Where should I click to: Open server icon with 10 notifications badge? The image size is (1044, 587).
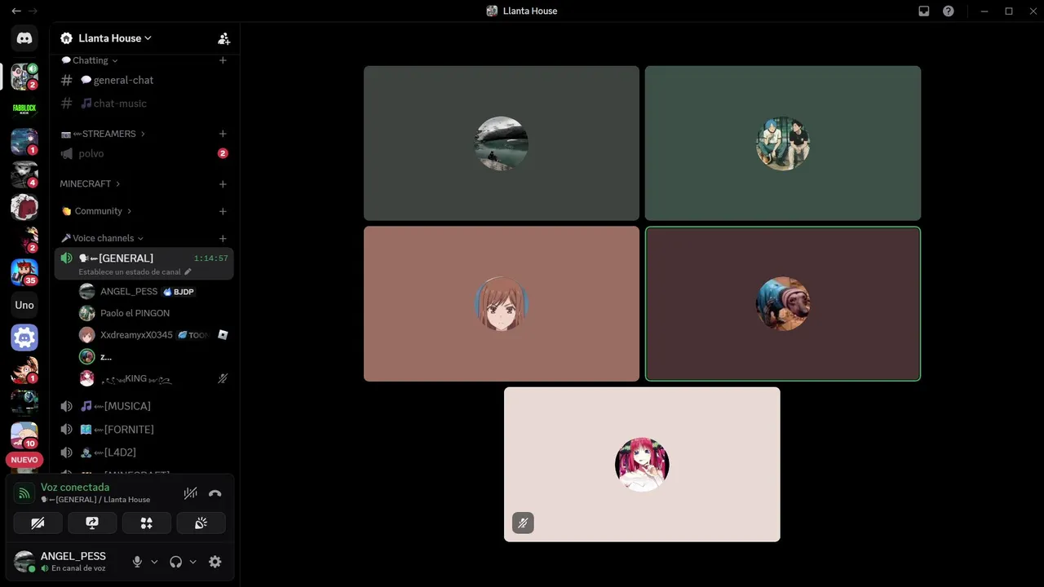point(24,435)
